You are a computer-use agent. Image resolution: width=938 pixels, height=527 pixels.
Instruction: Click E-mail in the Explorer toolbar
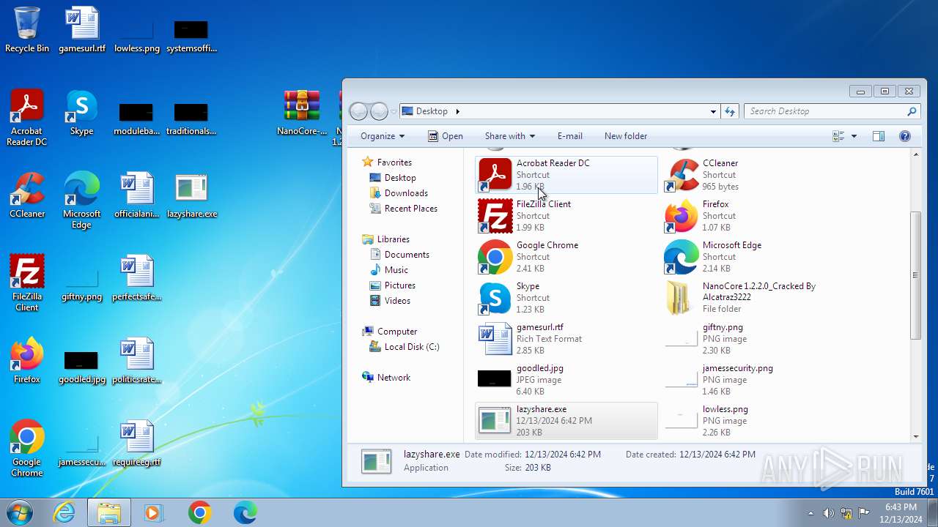(x=570, y=136)
